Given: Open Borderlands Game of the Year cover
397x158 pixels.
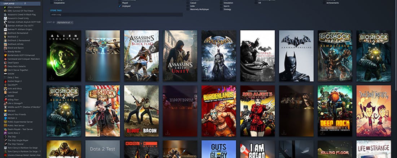Looking at the screenshot, I should click(x=219, y=111).
